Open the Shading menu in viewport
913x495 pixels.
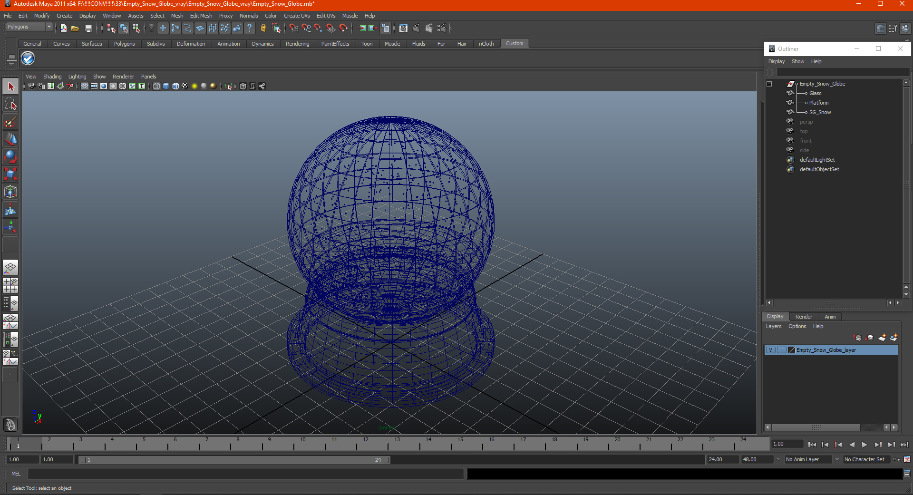52,77
